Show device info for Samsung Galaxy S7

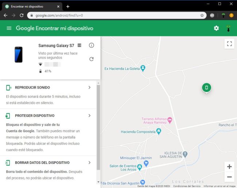click(91, 45)
